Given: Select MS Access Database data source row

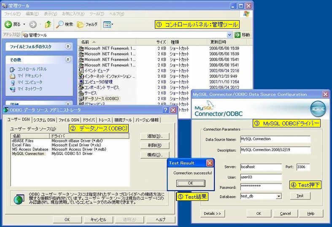Looking at the screenshot, I should click(x=70, y=149).
